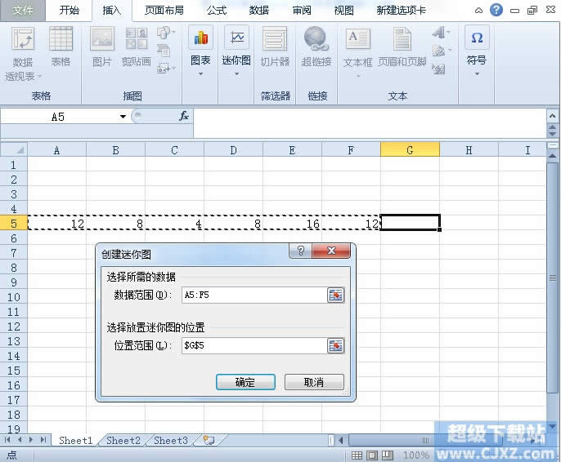
Task: Select column H header
Action: (469, 150)
